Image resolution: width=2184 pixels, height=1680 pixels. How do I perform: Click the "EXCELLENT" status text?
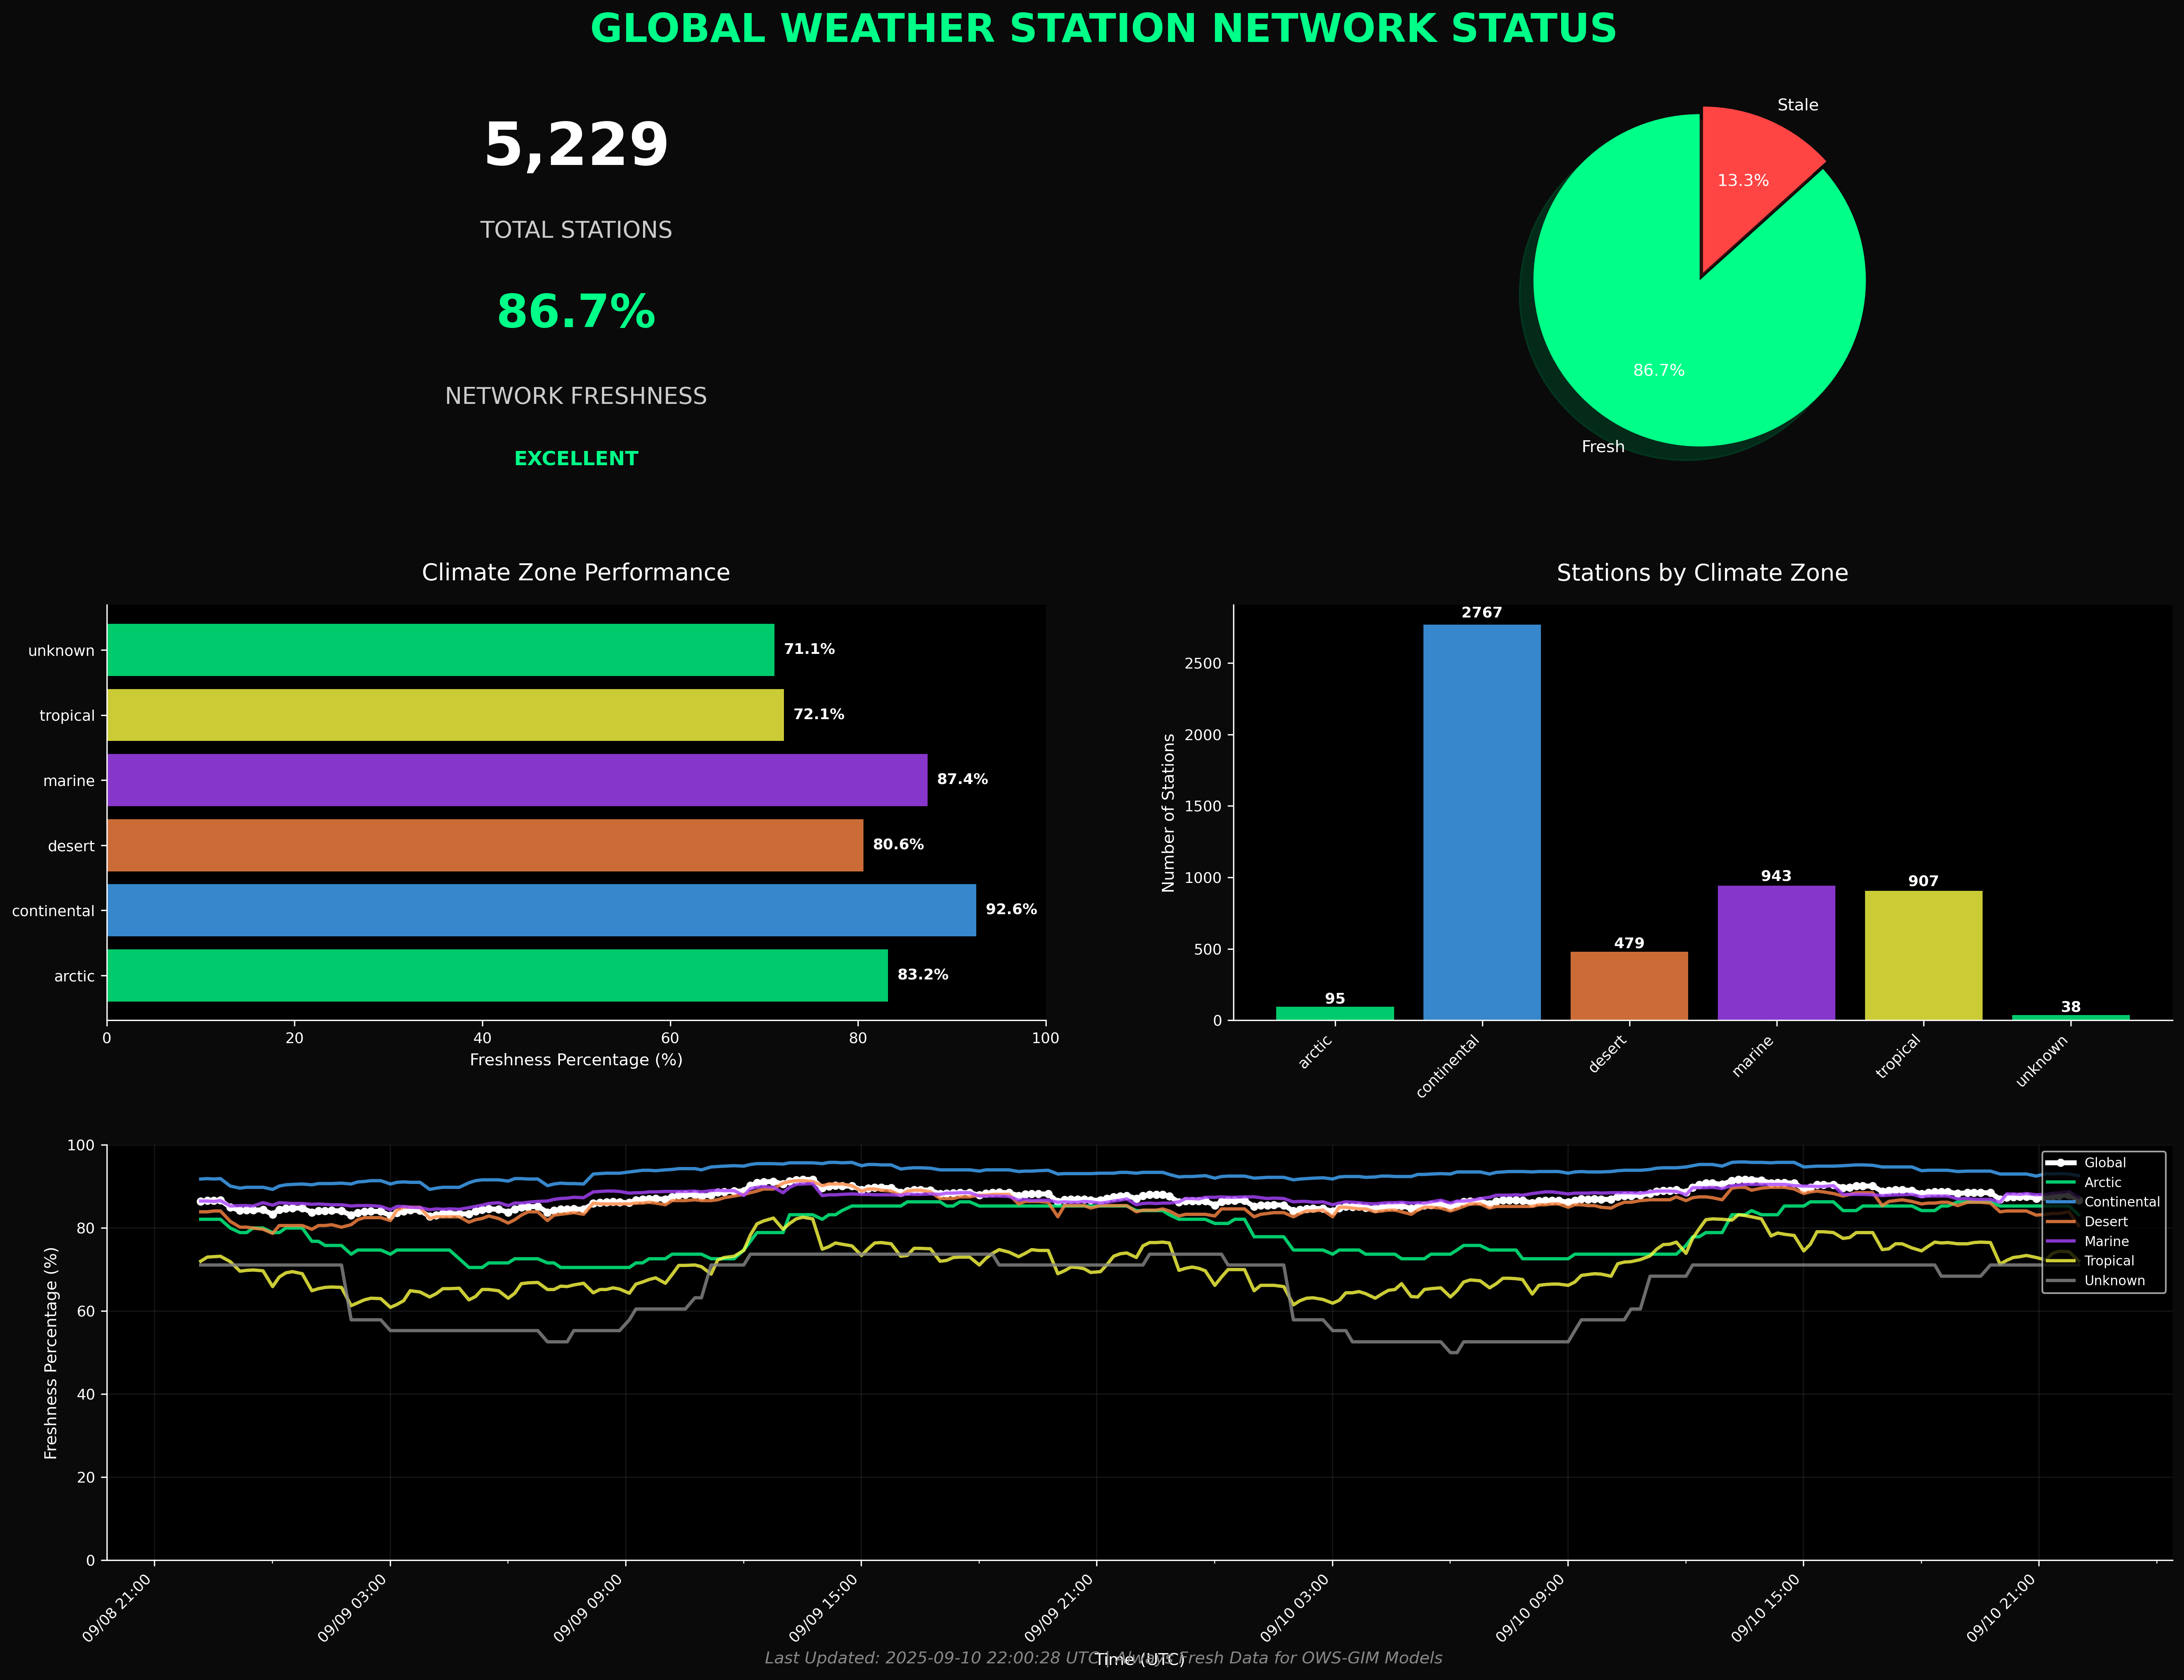coord(576,459)
